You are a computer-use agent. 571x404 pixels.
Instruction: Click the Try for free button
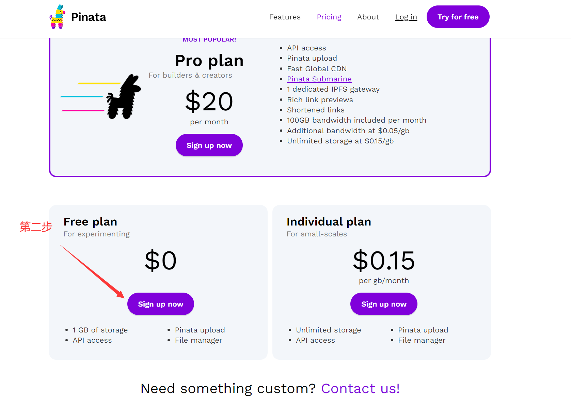point(458,17)
